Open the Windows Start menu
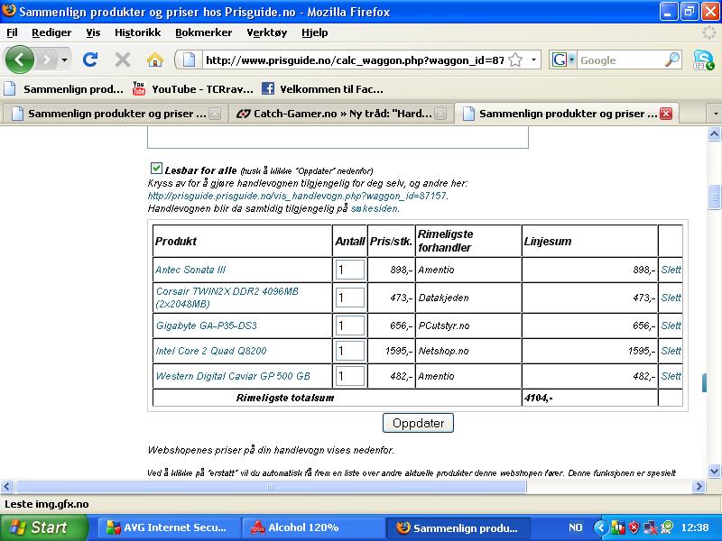This screenshot has height=541, width=722. 42,527
